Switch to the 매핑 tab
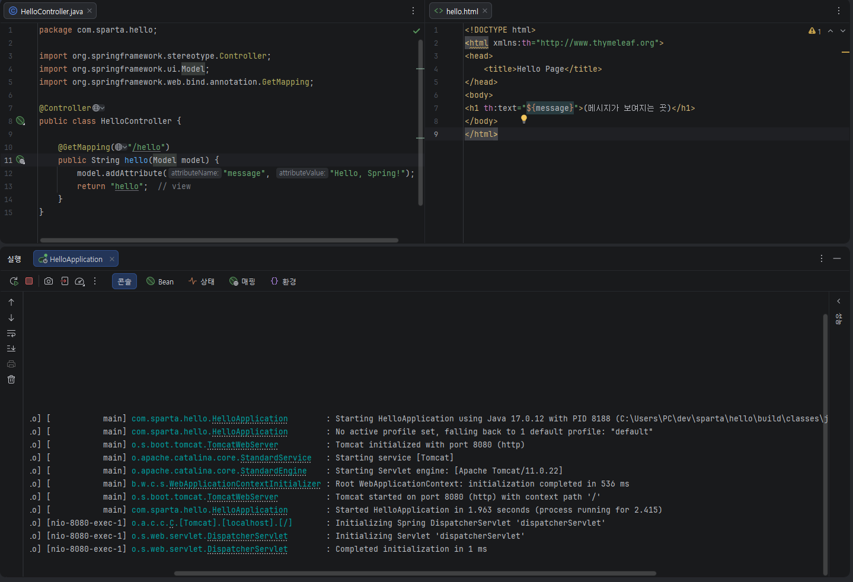Image resolution: width=853 pixels, height=582 pixels. (x=242, y=282)
